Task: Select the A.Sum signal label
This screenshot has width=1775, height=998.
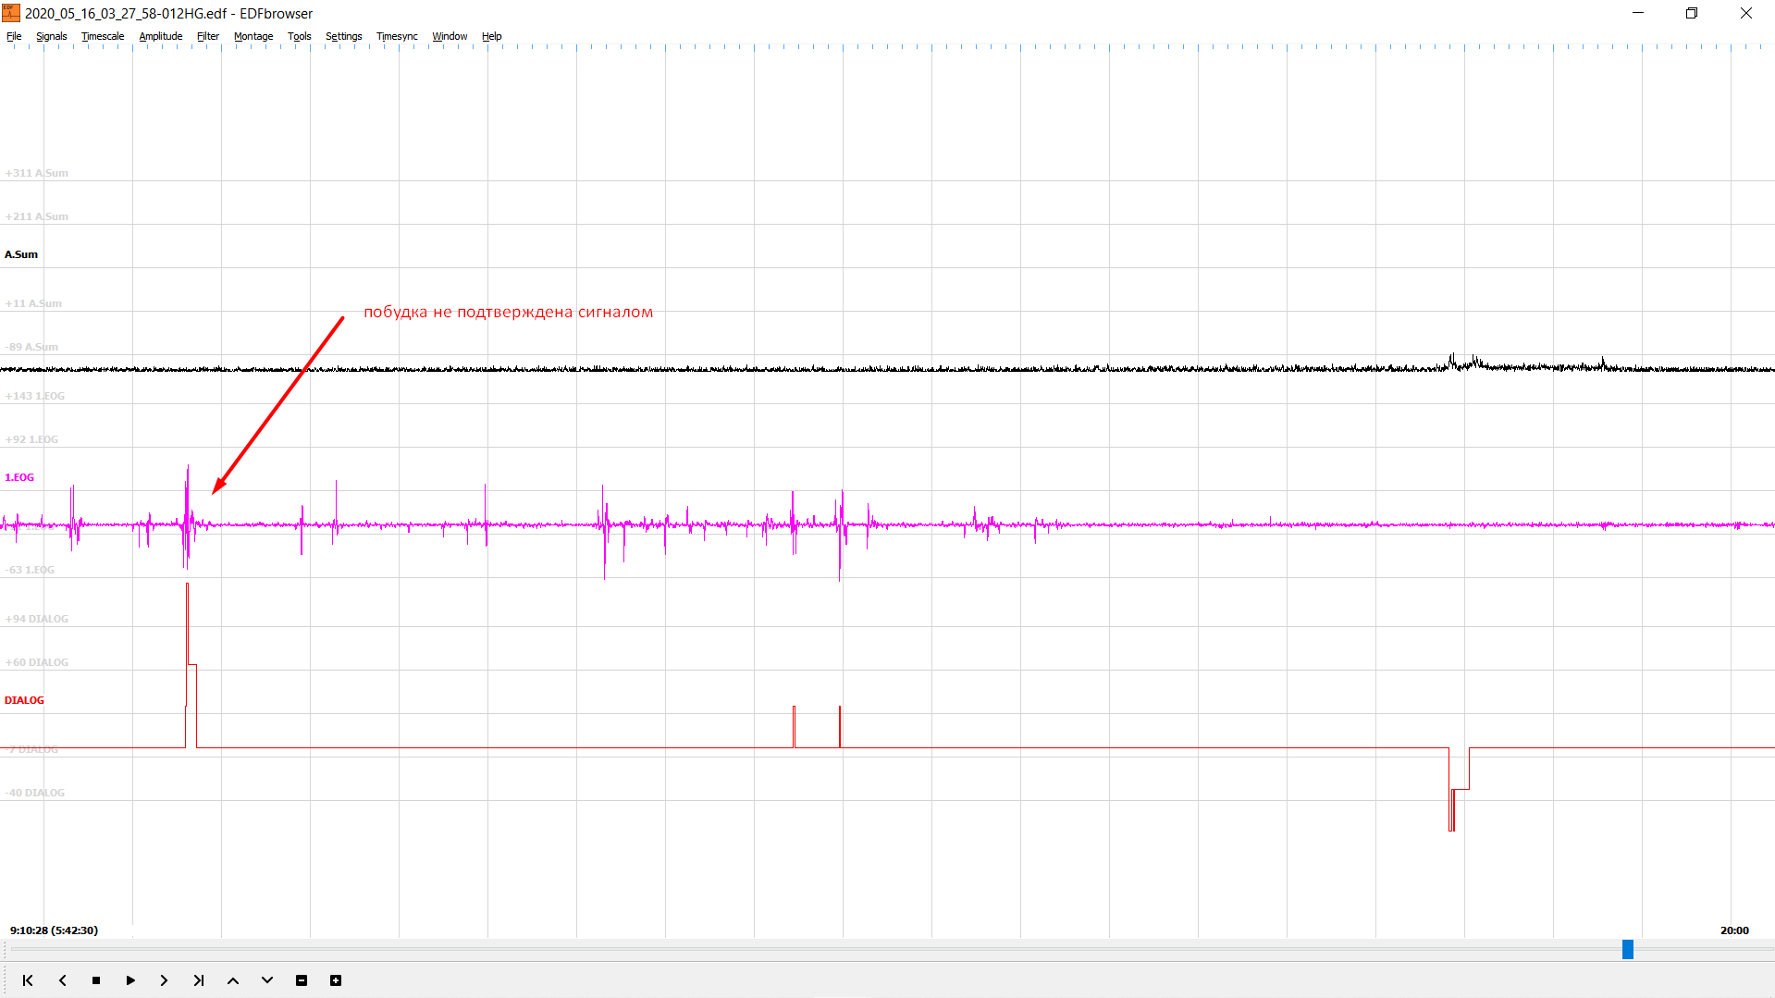Action: tap(21, 254)
